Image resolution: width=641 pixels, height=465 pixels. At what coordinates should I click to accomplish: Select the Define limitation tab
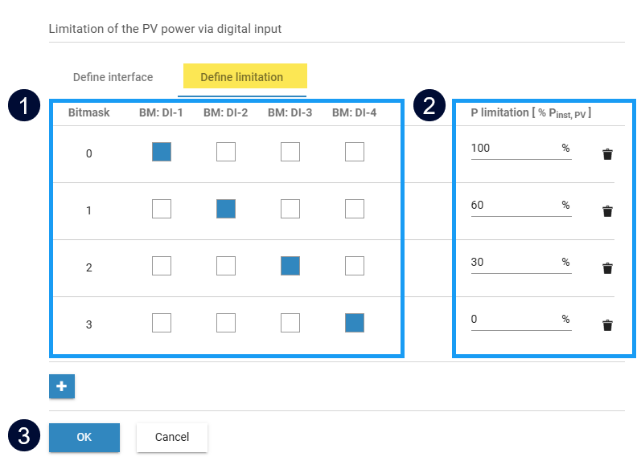(241, 77)
